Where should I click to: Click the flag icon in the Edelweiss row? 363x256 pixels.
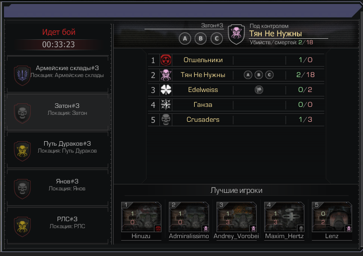coord(259,89)
